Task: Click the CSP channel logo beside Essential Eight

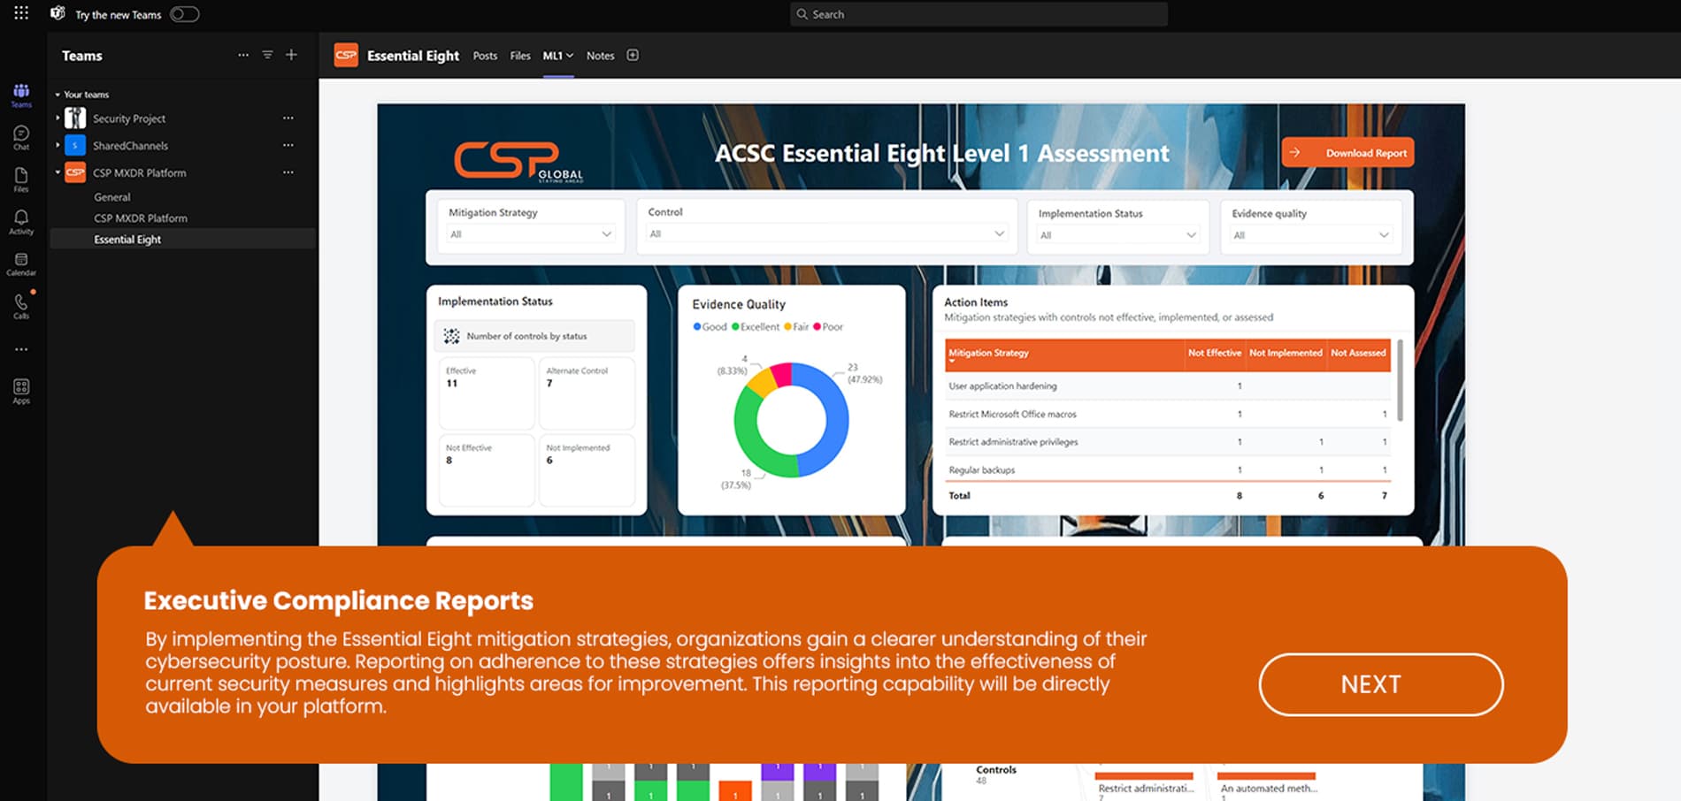Action: click(346, 55)
